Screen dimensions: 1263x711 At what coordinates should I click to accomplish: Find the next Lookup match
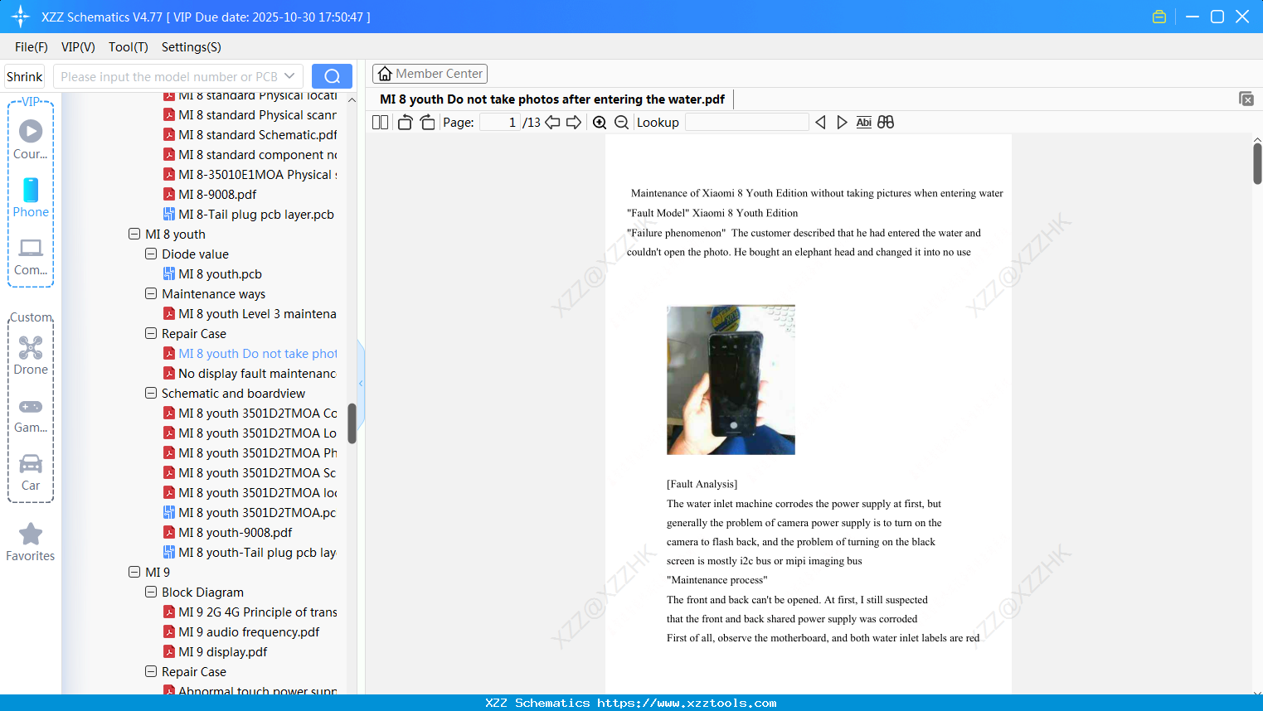click(842, 123)
